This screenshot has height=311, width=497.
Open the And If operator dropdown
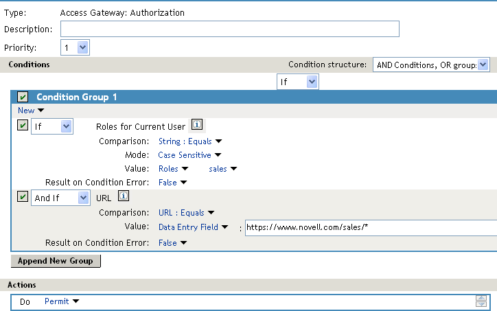pyautogui.click(x=60, y=198)
